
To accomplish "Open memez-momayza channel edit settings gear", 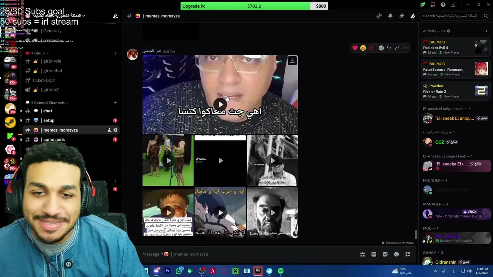I will (x=115, y=130).
